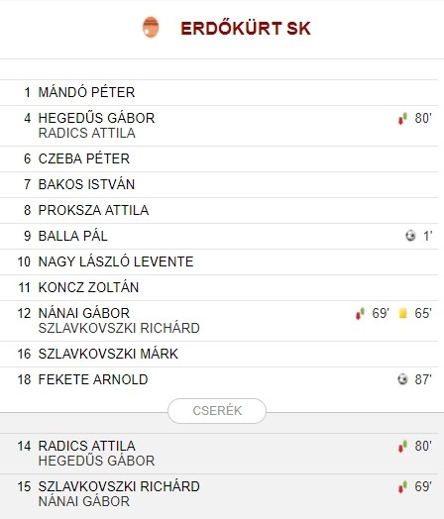Image resolution: width=444 pixels, height=519 pixels.
Task: Select goalkeeper Mándó Péter
Action: [x=86, y=92]
